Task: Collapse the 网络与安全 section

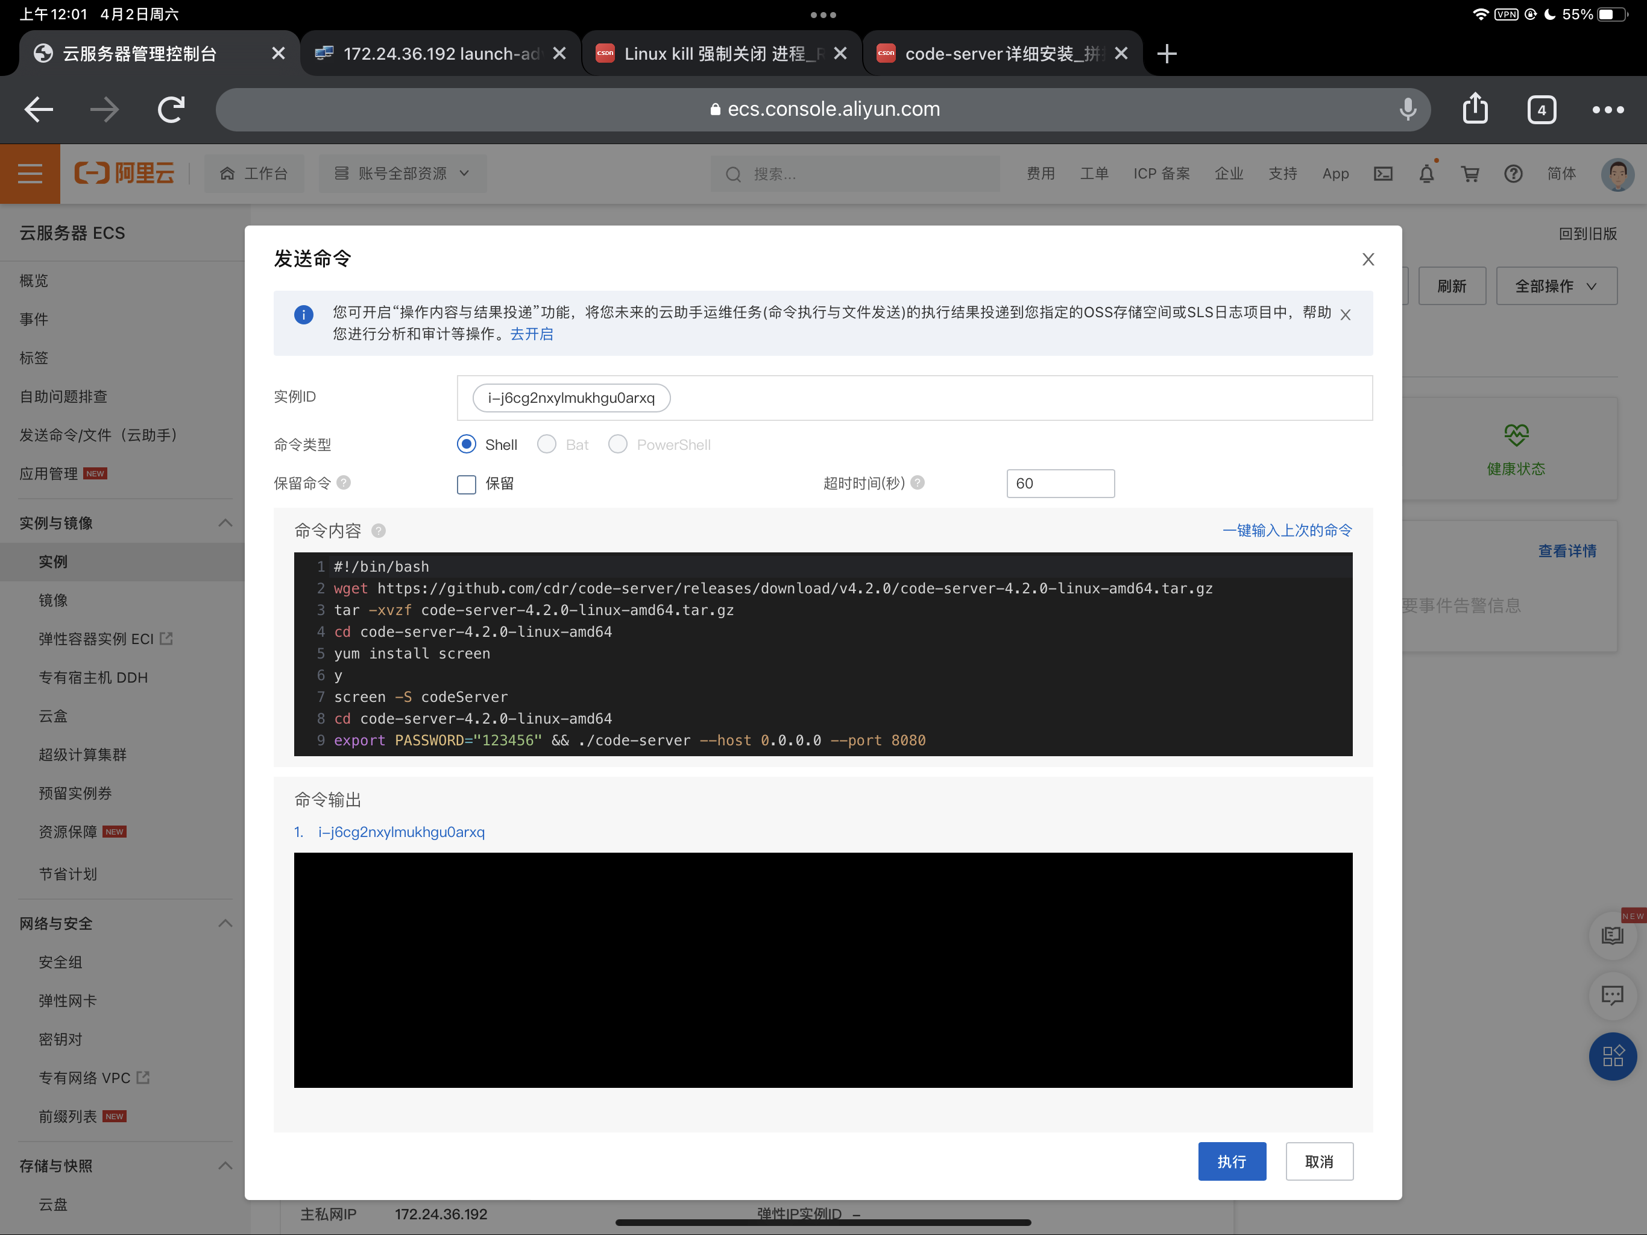Action: click(225, 923)
